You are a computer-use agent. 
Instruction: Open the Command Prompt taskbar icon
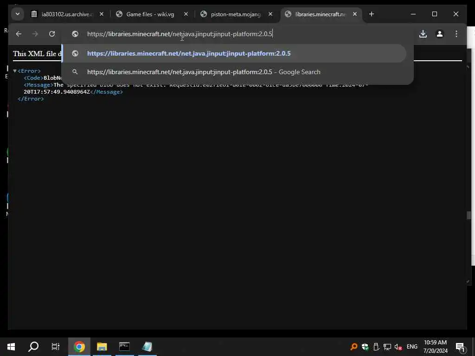pyautogui.click(x=124, y=347)
